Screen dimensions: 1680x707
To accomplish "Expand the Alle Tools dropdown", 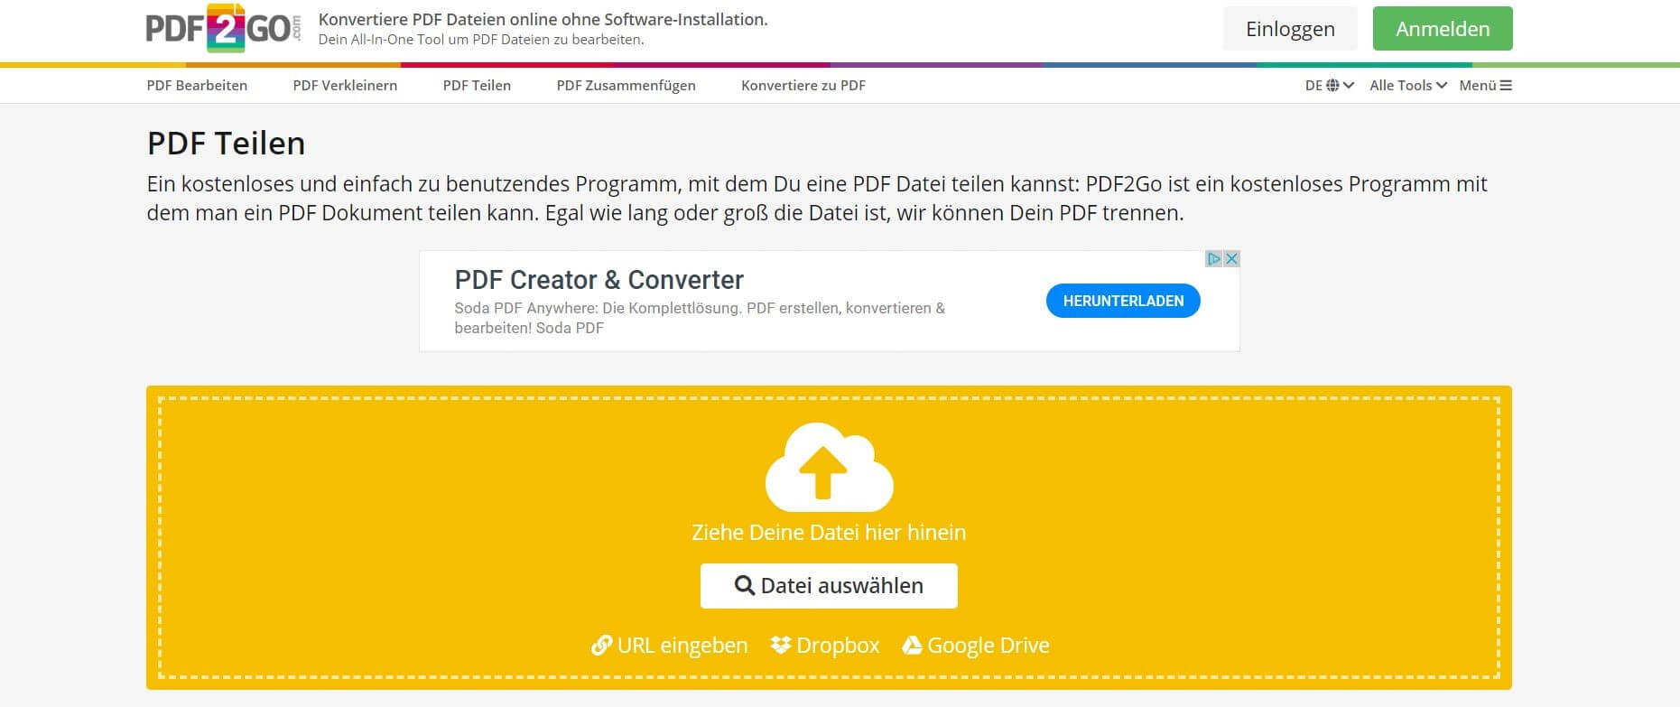I will (1407, 86).
